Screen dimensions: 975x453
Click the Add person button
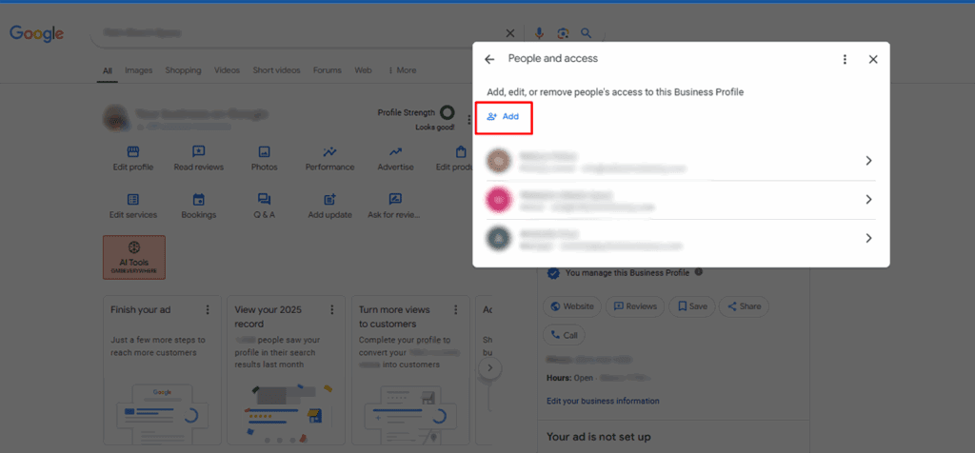(503, 116)
